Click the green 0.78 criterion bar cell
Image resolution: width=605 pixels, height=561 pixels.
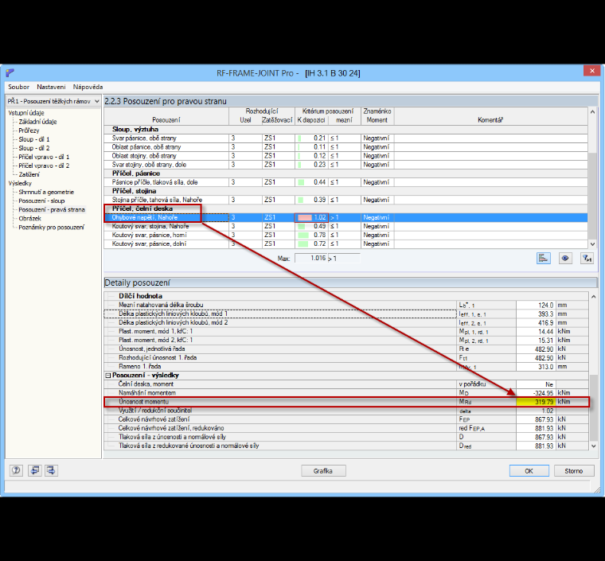pos(311,236)
